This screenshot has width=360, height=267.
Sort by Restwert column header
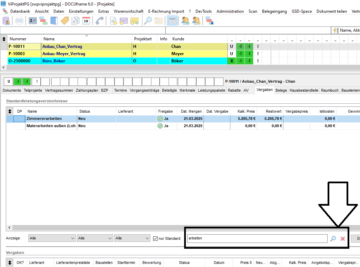[x=270, y=111]
